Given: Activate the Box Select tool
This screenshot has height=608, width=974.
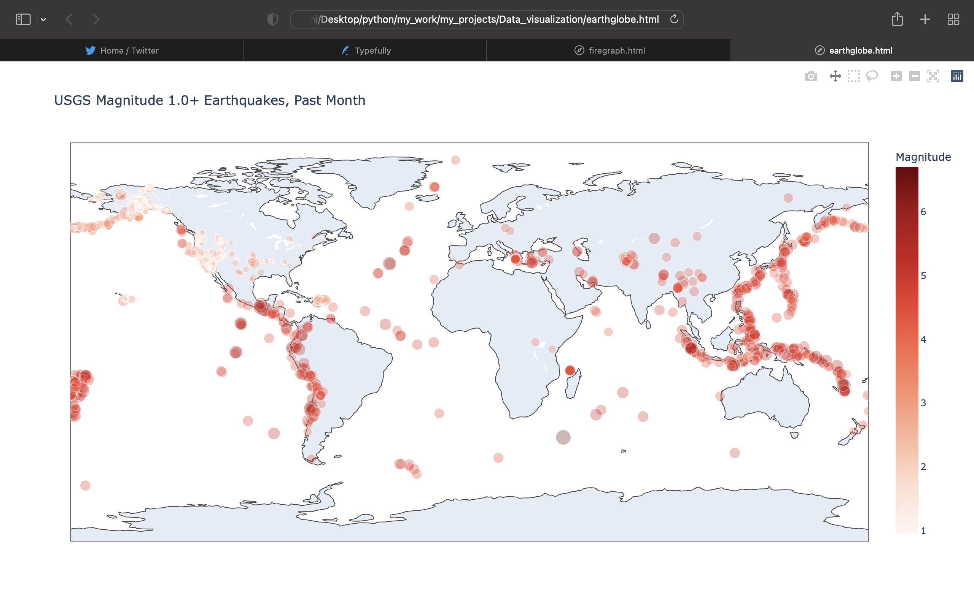Looking at the screenshot, I should (853, 76).
